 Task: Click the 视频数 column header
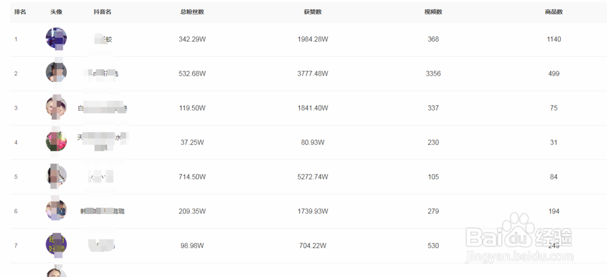(x=433, y=12)
